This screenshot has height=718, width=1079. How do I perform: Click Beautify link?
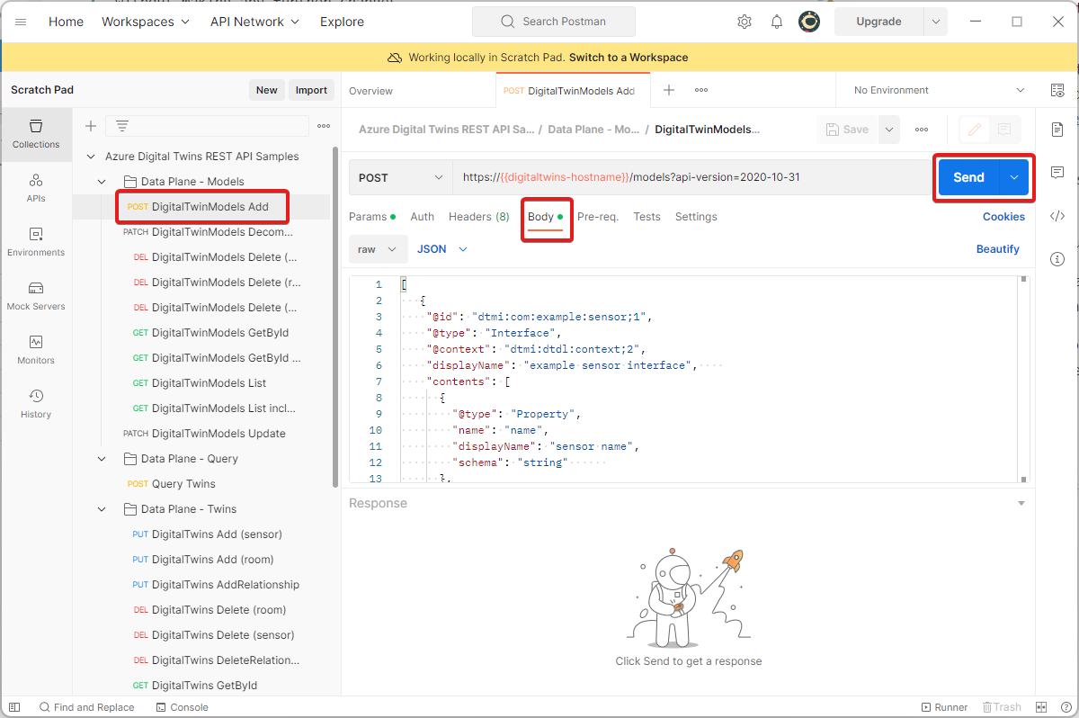[x=998, y=249]
